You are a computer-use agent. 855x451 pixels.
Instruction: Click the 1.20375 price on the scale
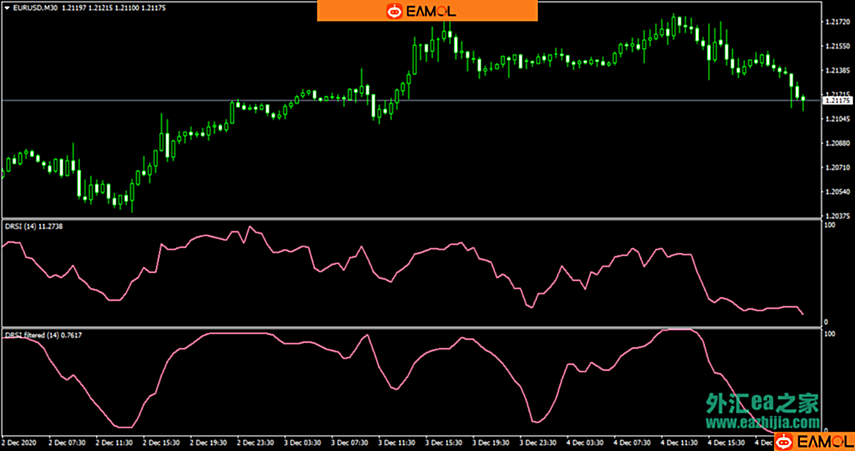point(837,216)
